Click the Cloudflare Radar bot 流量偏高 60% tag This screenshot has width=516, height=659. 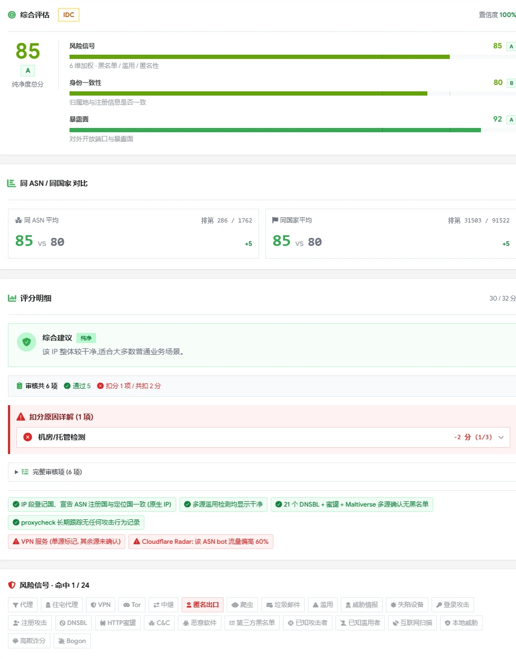201,542
